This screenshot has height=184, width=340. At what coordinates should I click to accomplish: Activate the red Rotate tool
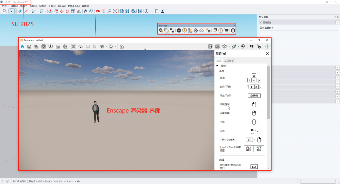(x=67, y=11)
